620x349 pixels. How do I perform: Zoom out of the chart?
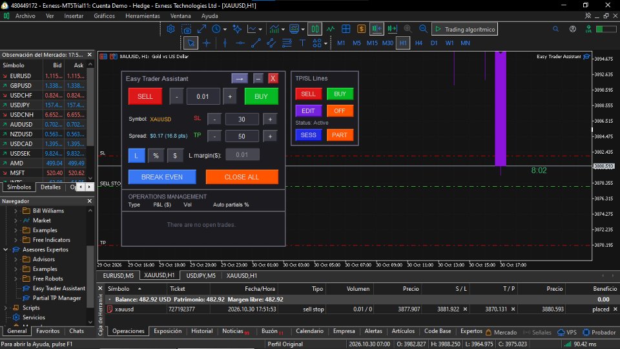(423, 29)
